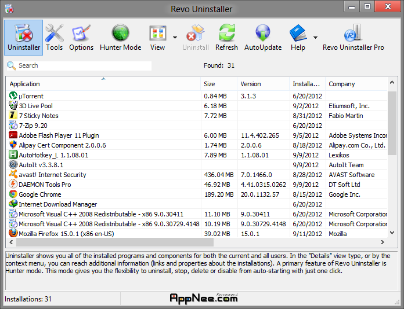Click the 436.04 MB size cell
The width and height of the screenshot is (404, 309).
point(219,175)
